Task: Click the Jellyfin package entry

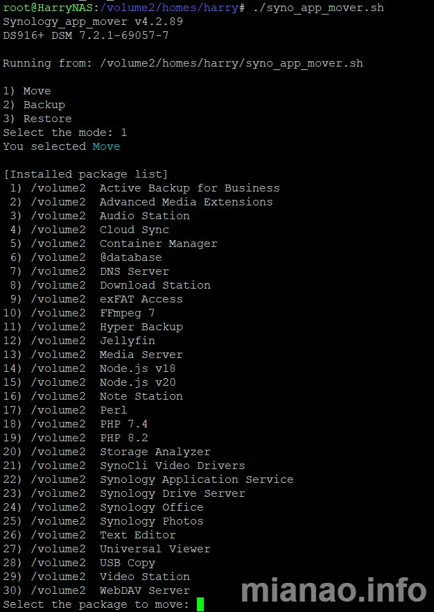Action: tap(127, 341)
